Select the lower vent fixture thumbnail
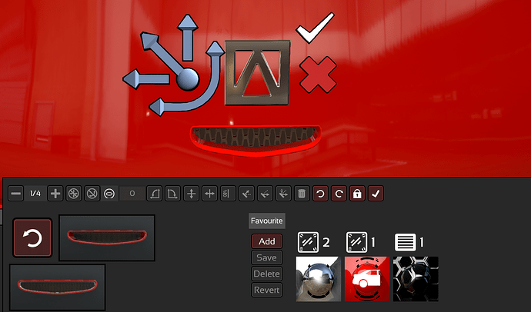 point(57,287)
